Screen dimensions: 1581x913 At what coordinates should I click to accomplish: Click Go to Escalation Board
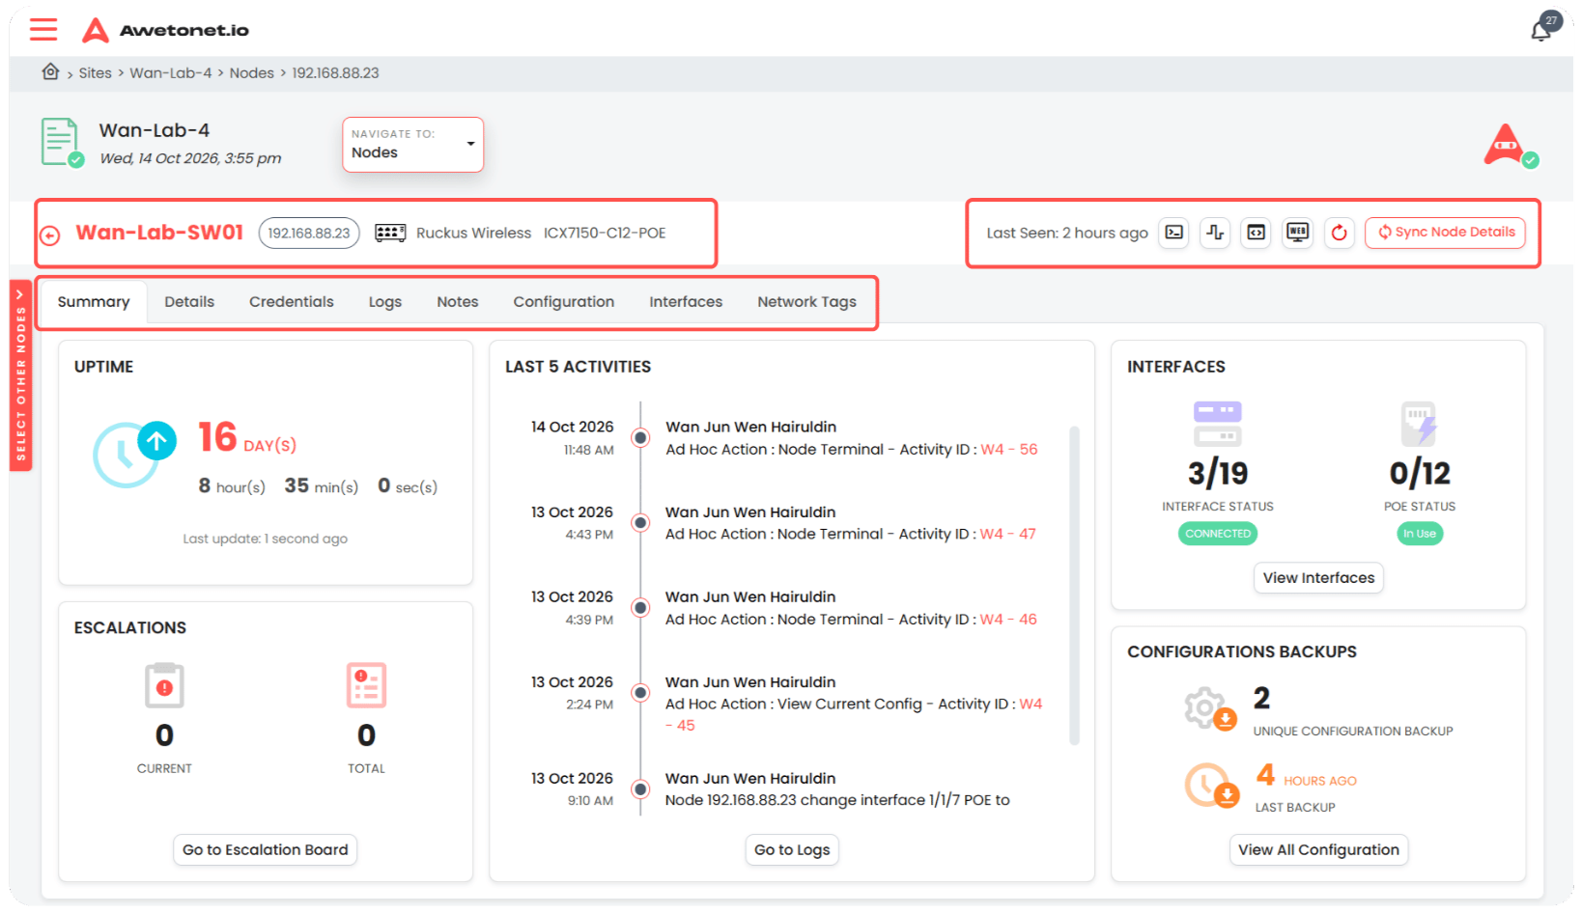266,849
